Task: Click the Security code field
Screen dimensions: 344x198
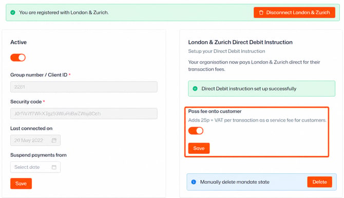Action: pyautogui.click(x=84, y=113)
